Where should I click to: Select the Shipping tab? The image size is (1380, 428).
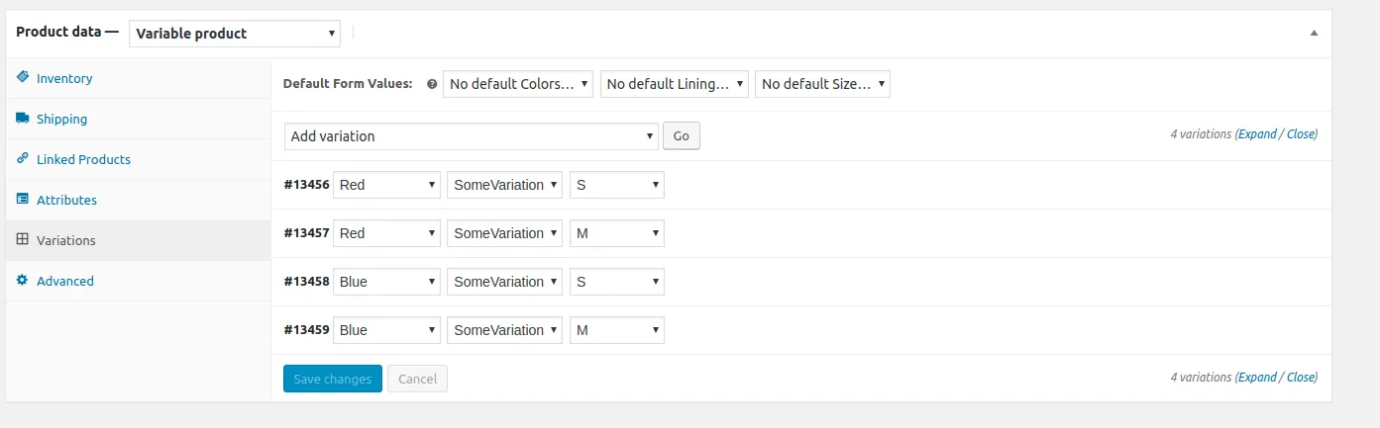(x=61, y=119)
